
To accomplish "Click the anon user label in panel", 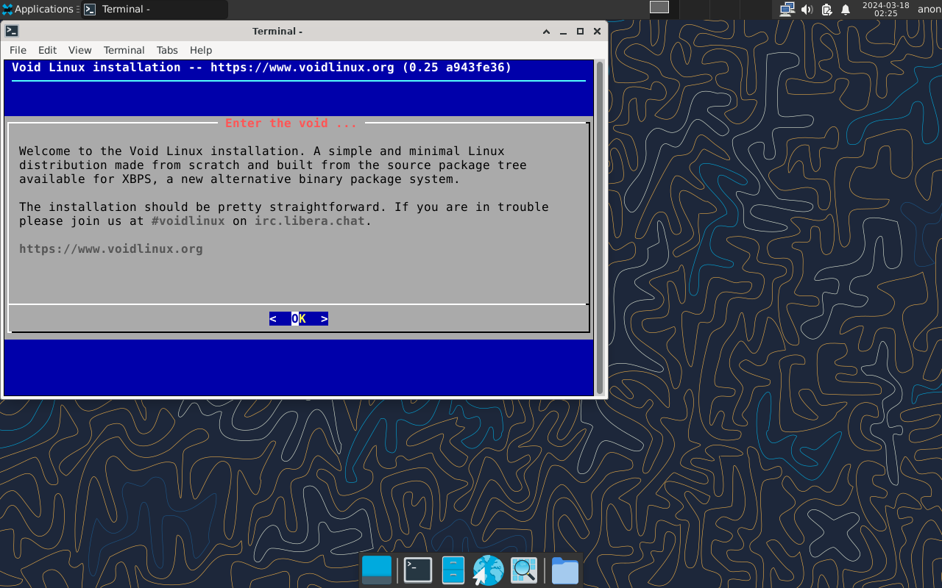I will tap(929, 9).
